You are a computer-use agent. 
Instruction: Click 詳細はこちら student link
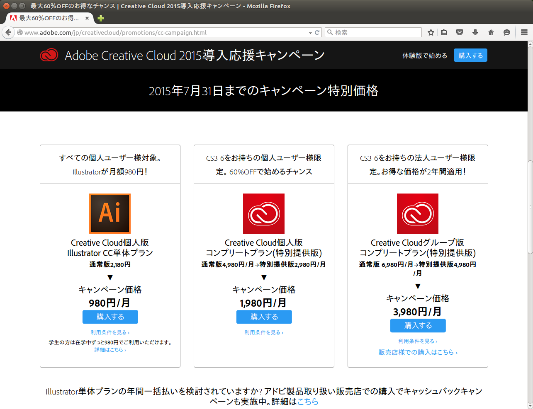pyautogui.click(x=110, y=350)
